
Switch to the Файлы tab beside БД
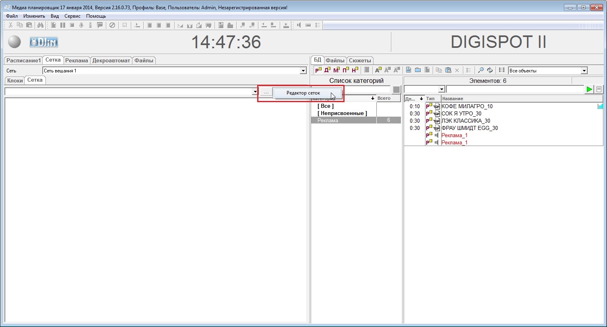click(335, 61)
